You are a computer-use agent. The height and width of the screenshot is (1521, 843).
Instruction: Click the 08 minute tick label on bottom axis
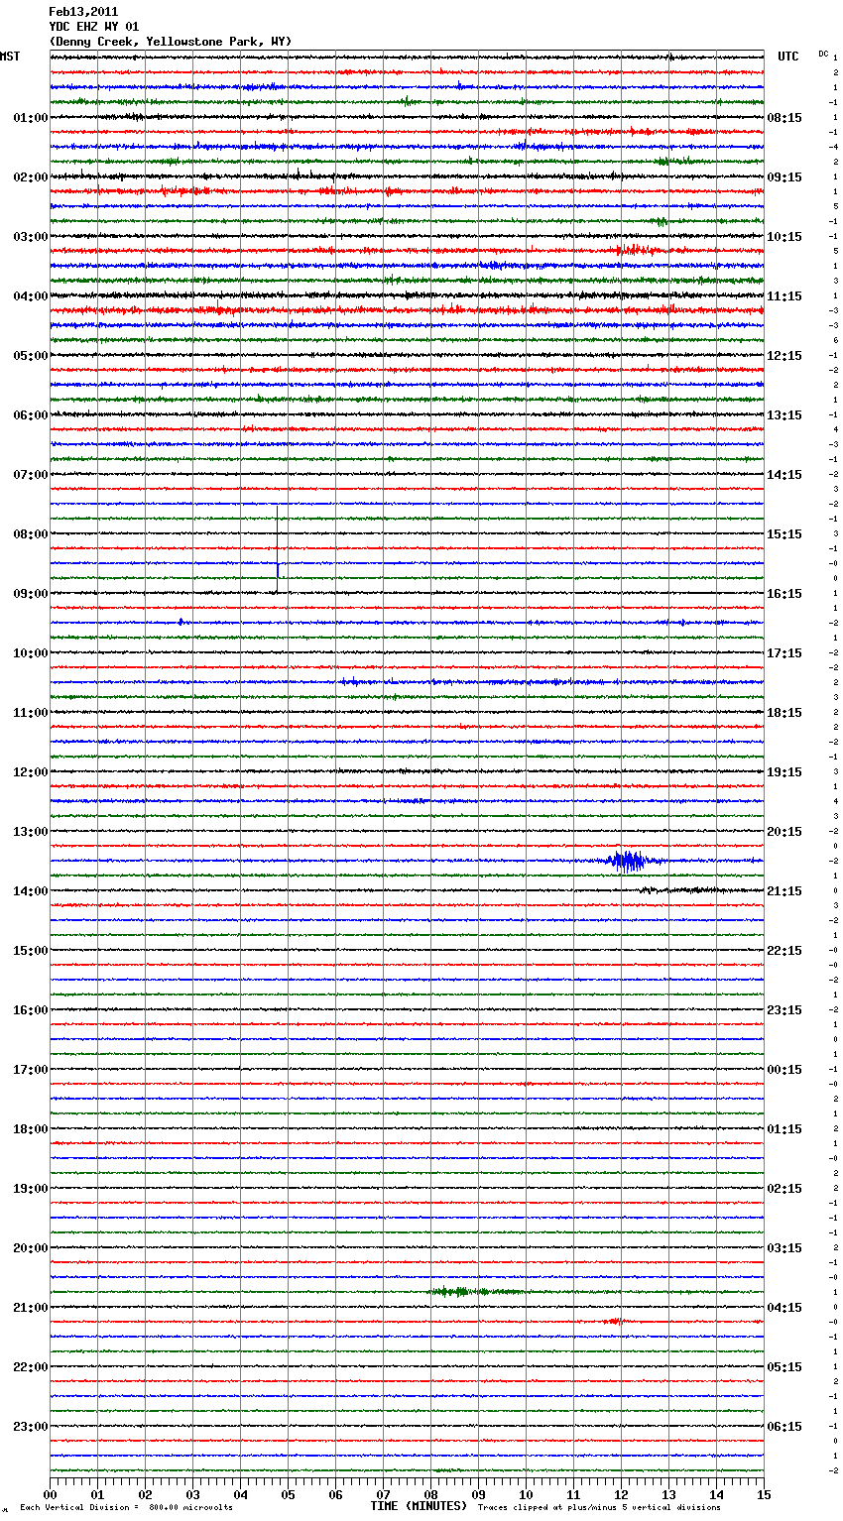pyautogui.click(x=430, y=1494)
